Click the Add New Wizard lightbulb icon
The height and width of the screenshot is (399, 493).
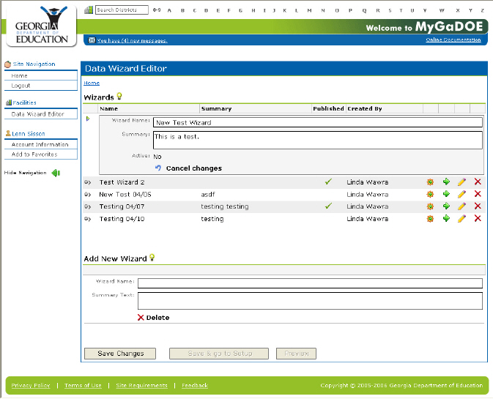point(152,258)
